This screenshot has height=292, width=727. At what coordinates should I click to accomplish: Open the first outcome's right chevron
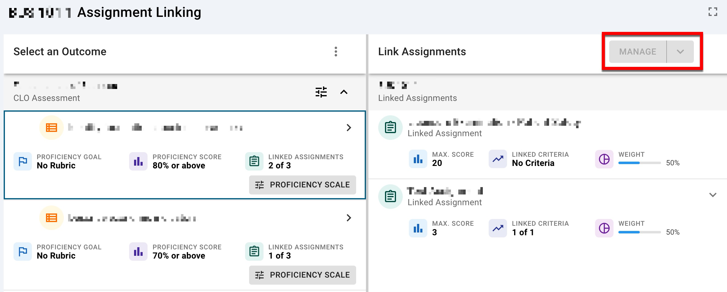[349, 128]
